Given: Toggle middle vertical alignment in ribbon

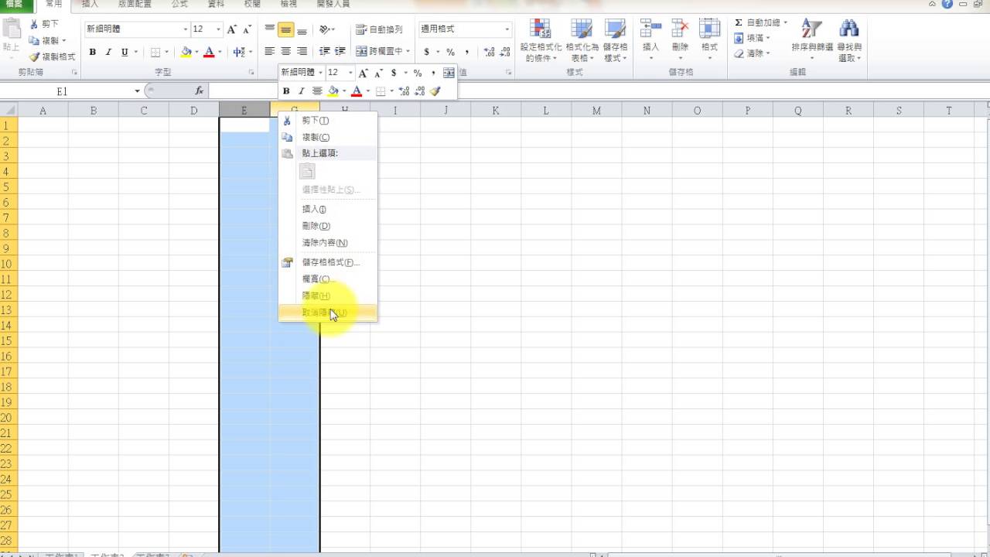Looking at the screenshot, I should pos(285,29).
